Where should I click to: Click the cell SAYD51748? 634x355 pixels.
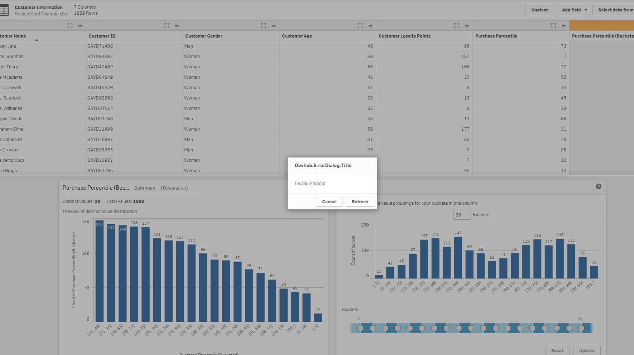134,119
